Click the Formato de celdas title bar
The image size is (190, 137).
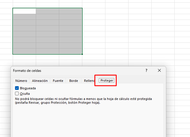pyautogui.click(x=72, y=70)
